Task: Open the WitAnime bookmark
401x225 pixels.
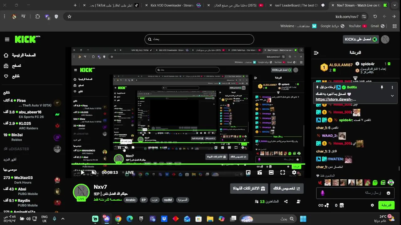Action: point(299,26)
